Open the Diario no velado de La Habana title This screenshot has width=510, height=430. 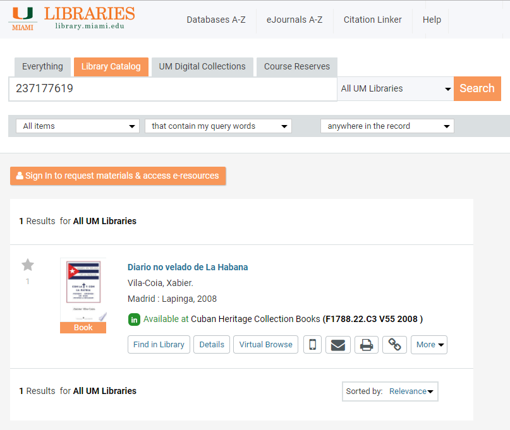(x=188, y=267)
